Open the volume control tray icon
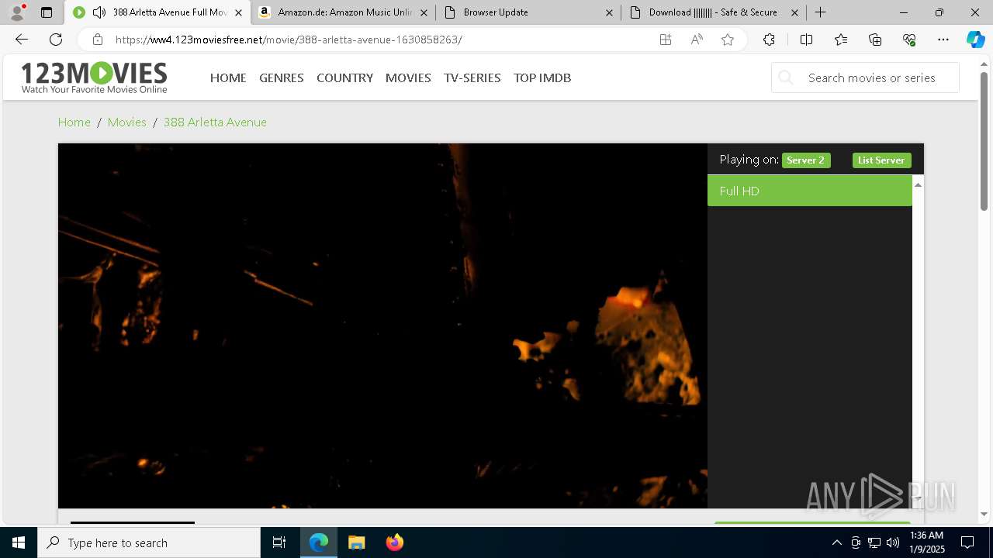993x558 pixels. point(892,542)
